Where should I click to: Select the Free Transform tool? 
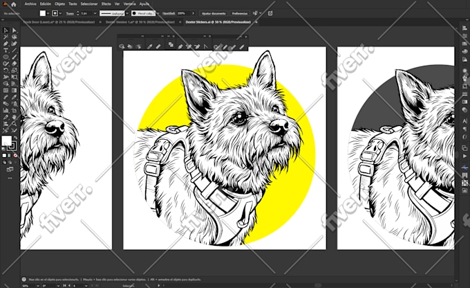pyautogui.click(x=14, y=77)
